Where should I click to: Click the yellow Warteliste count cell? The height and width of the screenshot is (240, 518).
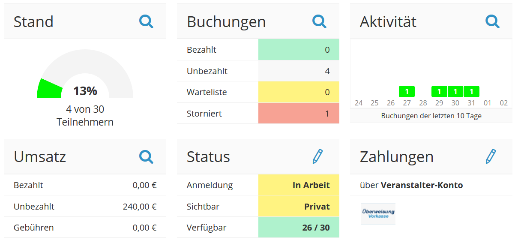coord(299,92)
